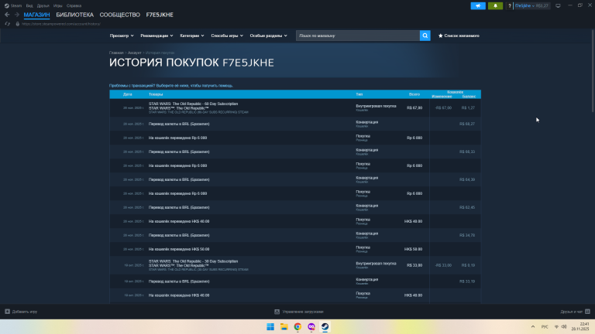Click the Steam icon in the taskbar

(325, 327)
